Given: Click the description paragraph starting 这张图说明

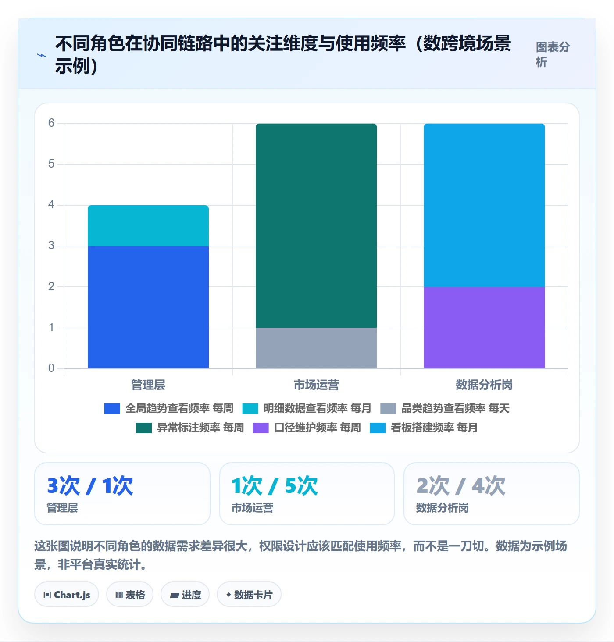Looking at the screenshot, I should (x=301, y=555).
